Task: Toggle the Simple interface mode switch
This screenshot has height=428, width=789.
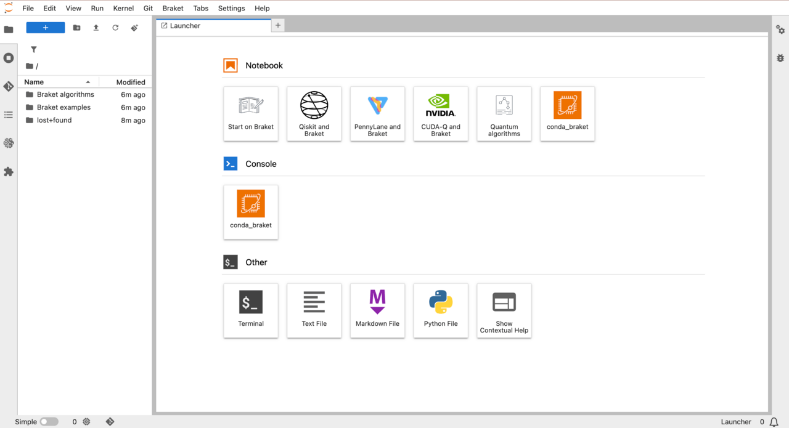Action: click(49, 422)
